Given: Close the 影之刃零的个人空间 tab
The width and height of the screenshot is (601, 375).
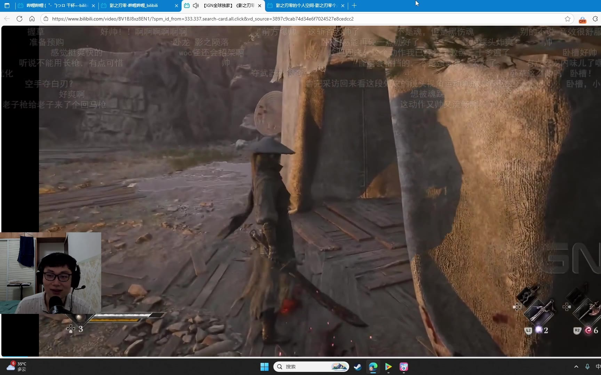Looking at the screenshot, I should click(343, 6).
